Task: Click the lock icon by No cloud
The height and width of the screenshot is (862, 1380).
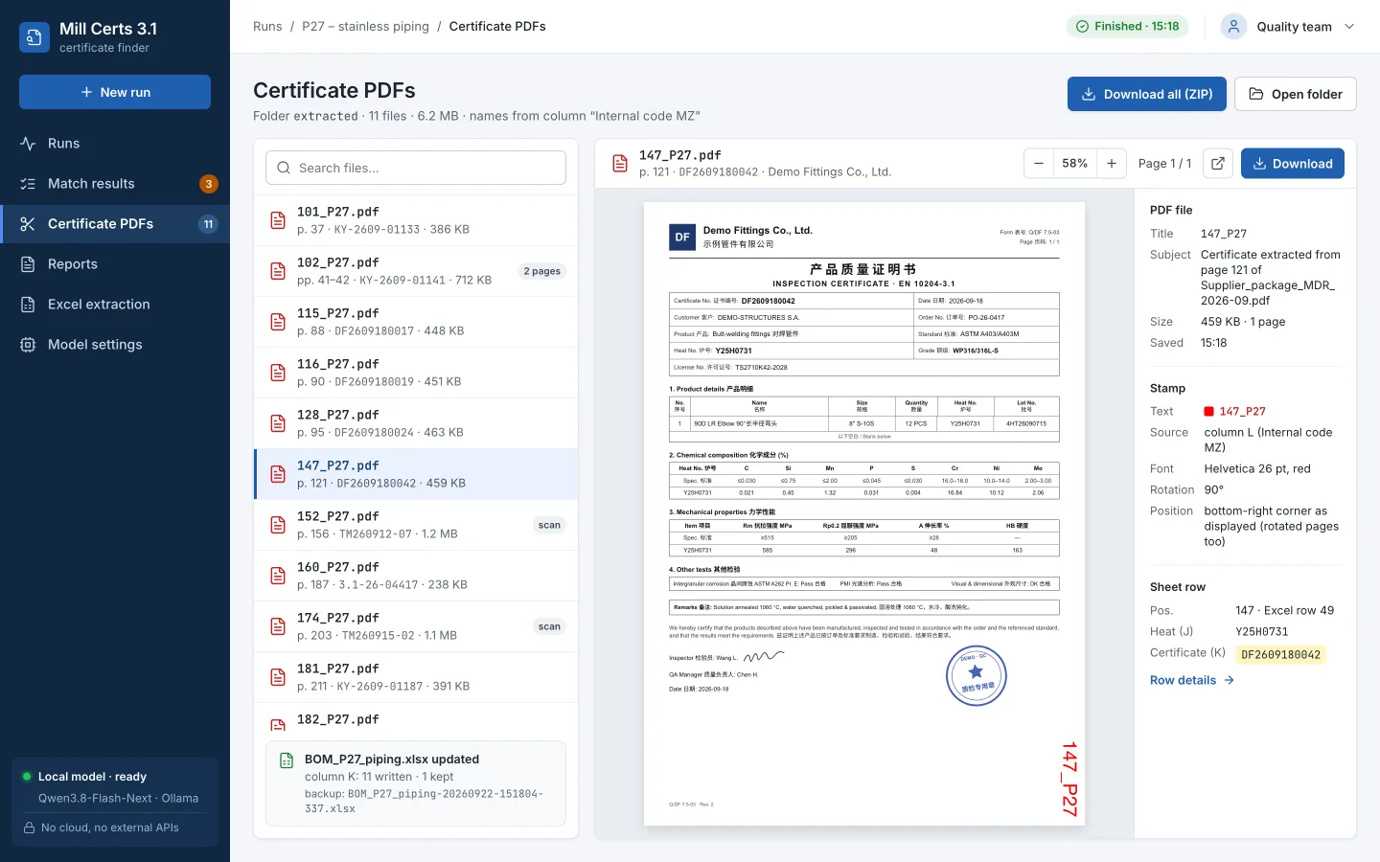Action: coord(30,828)
